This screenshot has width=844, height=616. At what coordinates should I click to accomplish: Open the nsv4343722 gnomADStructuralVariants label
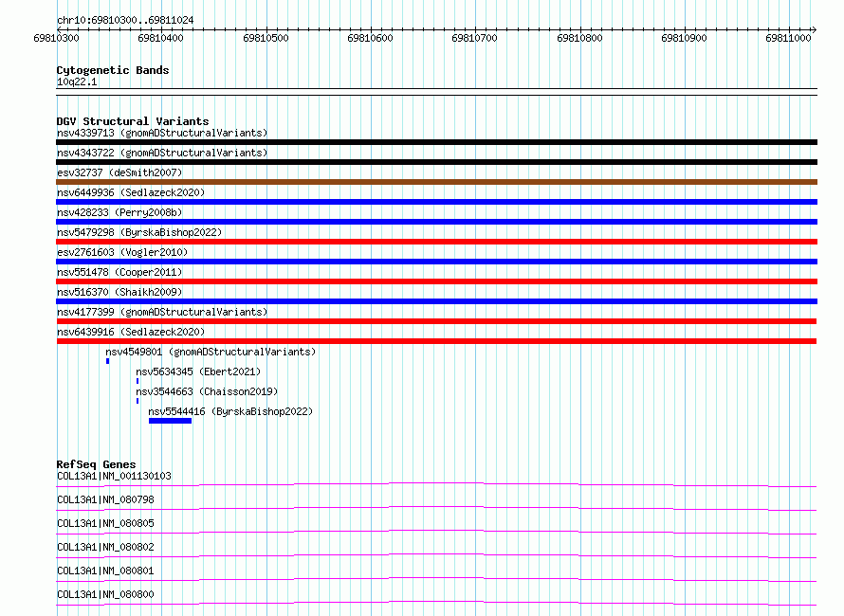162,153
